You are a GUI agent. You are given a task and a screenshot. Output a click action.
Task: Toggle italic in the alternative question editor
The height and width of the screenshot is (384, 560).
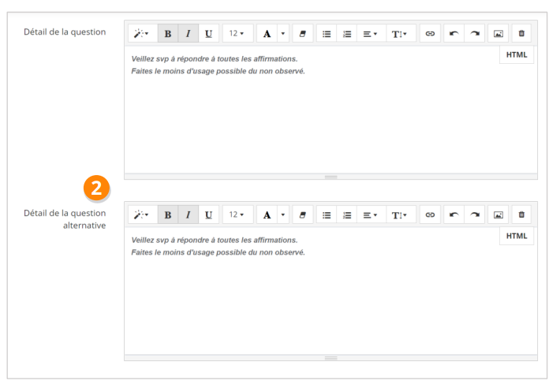click(188, 214)
